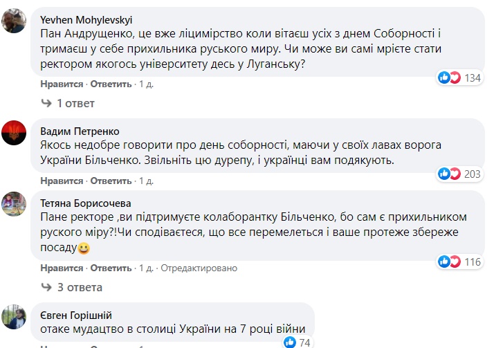Image resolution: width=494 pixels, height=348 pixels.
Task: Reply to Тетяна Борисочева's comment
Action: 111,268
